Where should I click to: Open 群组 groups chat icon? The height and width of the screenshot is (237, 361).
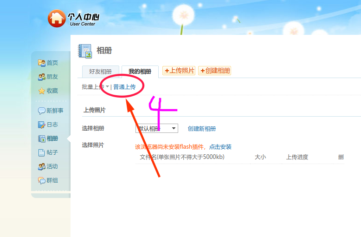pyautogui.click(x=42, y=180)
